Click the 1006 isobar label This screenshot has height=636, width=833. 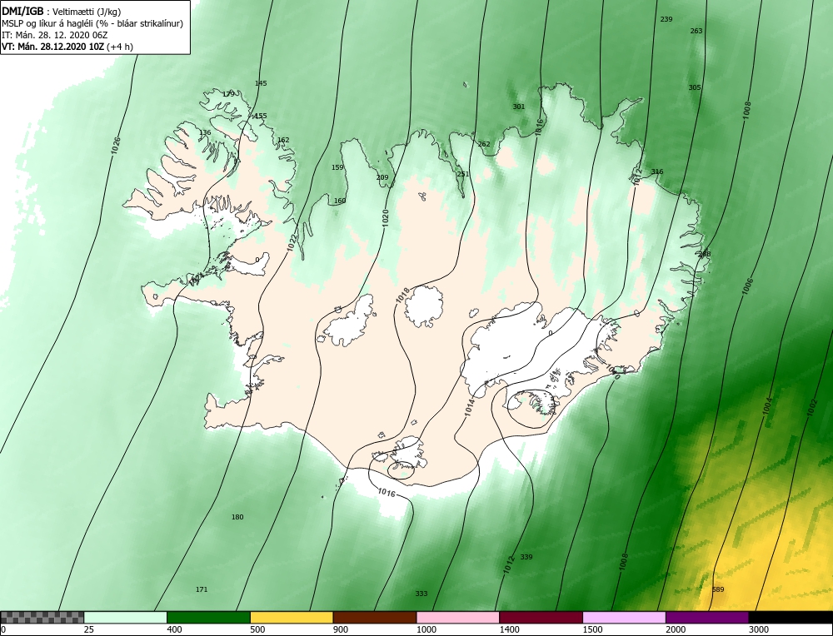(748, 287)
